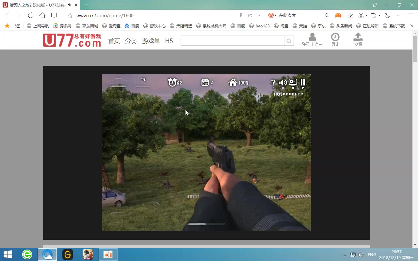Open the three-dots more tools menu
The width and height of the screenshot is (418, 261).
pyautogui.click(x=399, y=15)
